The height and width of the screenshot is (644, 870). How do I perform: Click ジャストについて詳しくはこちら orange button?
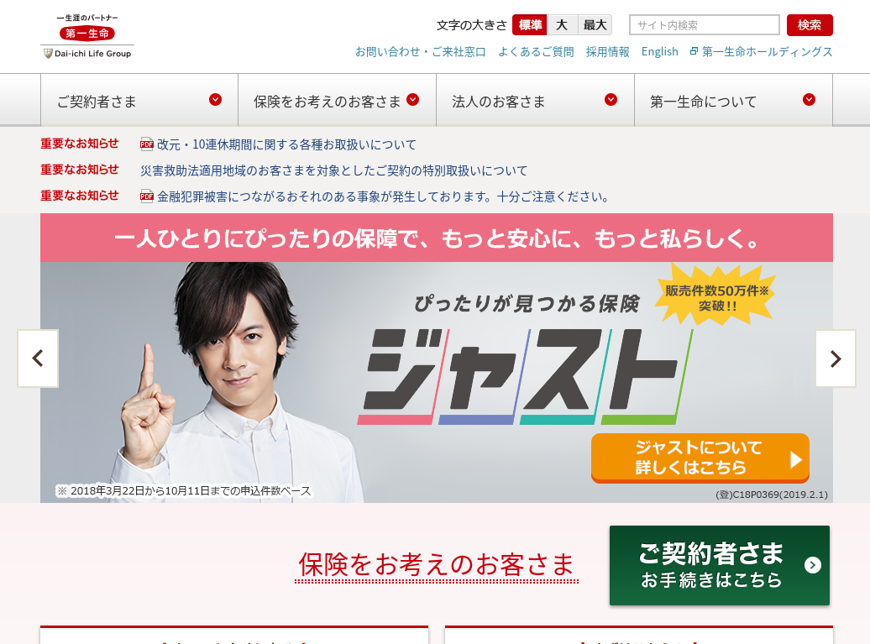(700, 458)
